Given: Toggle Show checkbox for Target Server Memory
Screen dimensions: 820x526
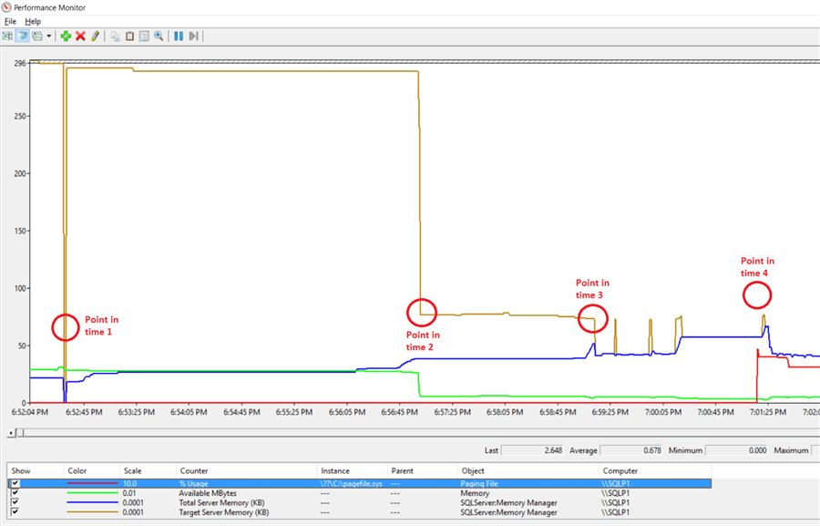Looking at the screenshot, I should (x=15, y=512).
